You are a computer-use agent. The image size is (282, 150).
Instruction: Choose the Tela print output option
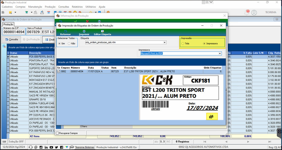point(183,43)
